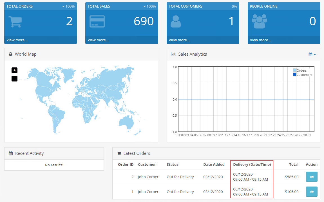This screenshot has height=202, width=324.
Task: Open View more under People Online
Action: pos(260,40)
